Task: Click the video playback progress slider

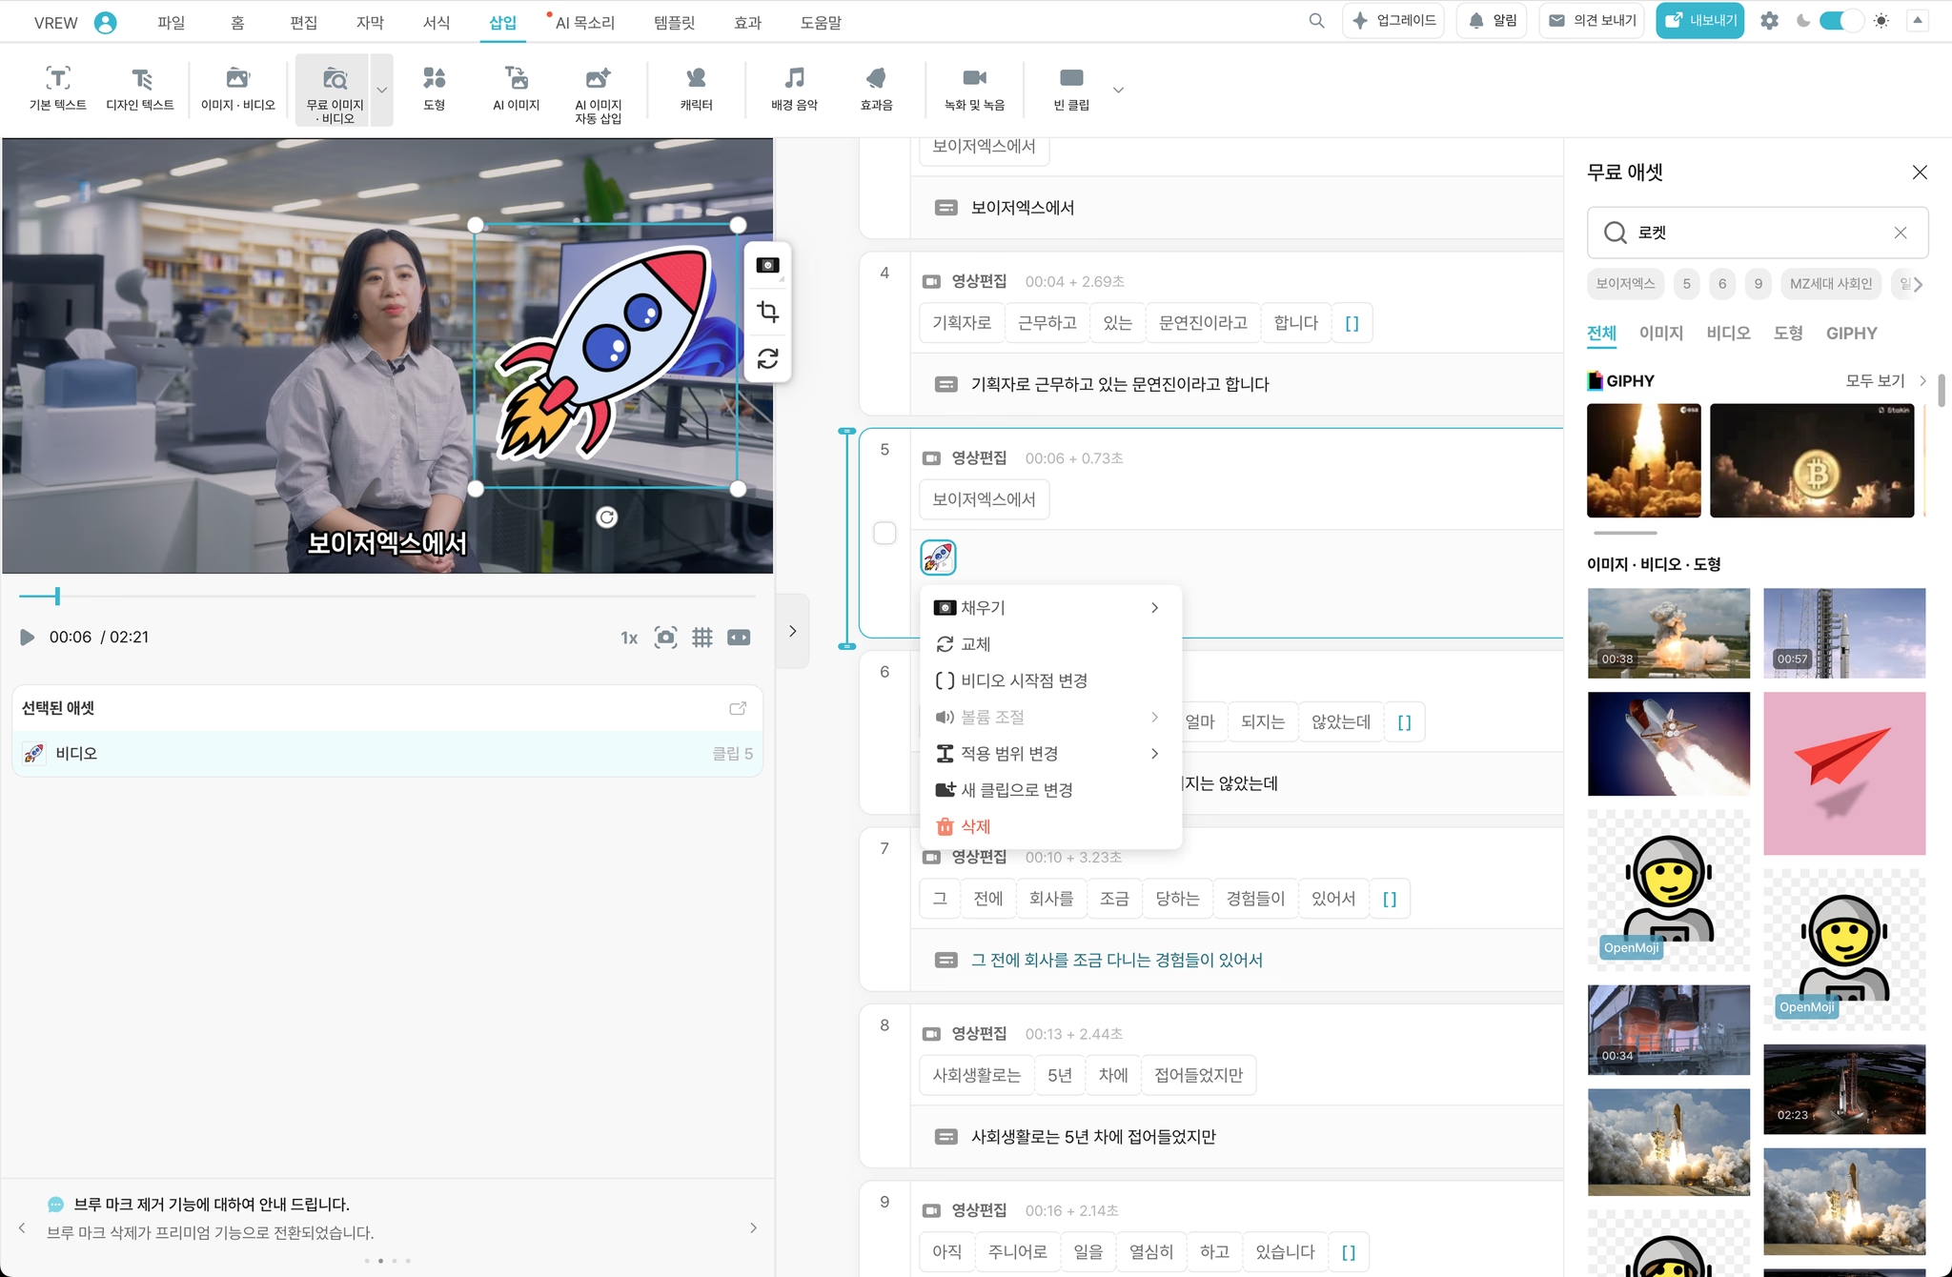Action: [x=386, y=597]
